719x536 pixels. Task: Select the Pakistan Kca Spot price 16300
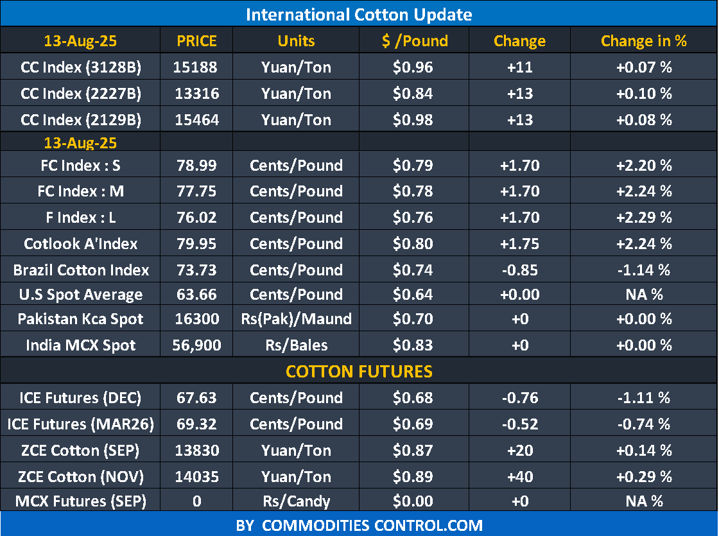click(x=196, y=319)
